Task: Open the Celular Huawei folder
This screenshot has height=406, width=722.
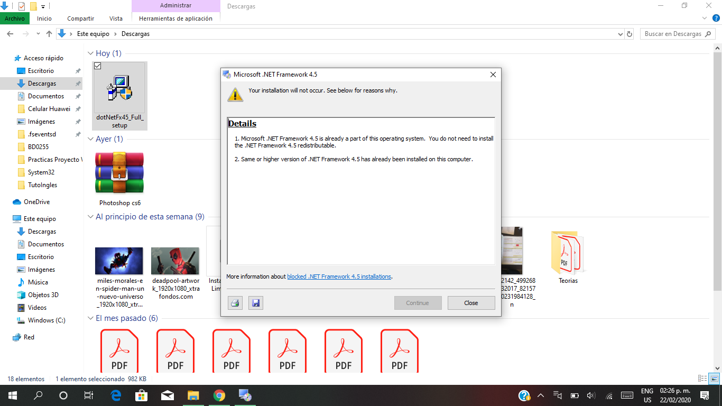Action: (49, 109)
